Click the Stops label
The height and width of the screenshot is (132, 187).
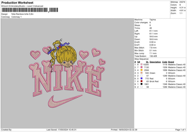click(137, 25)
